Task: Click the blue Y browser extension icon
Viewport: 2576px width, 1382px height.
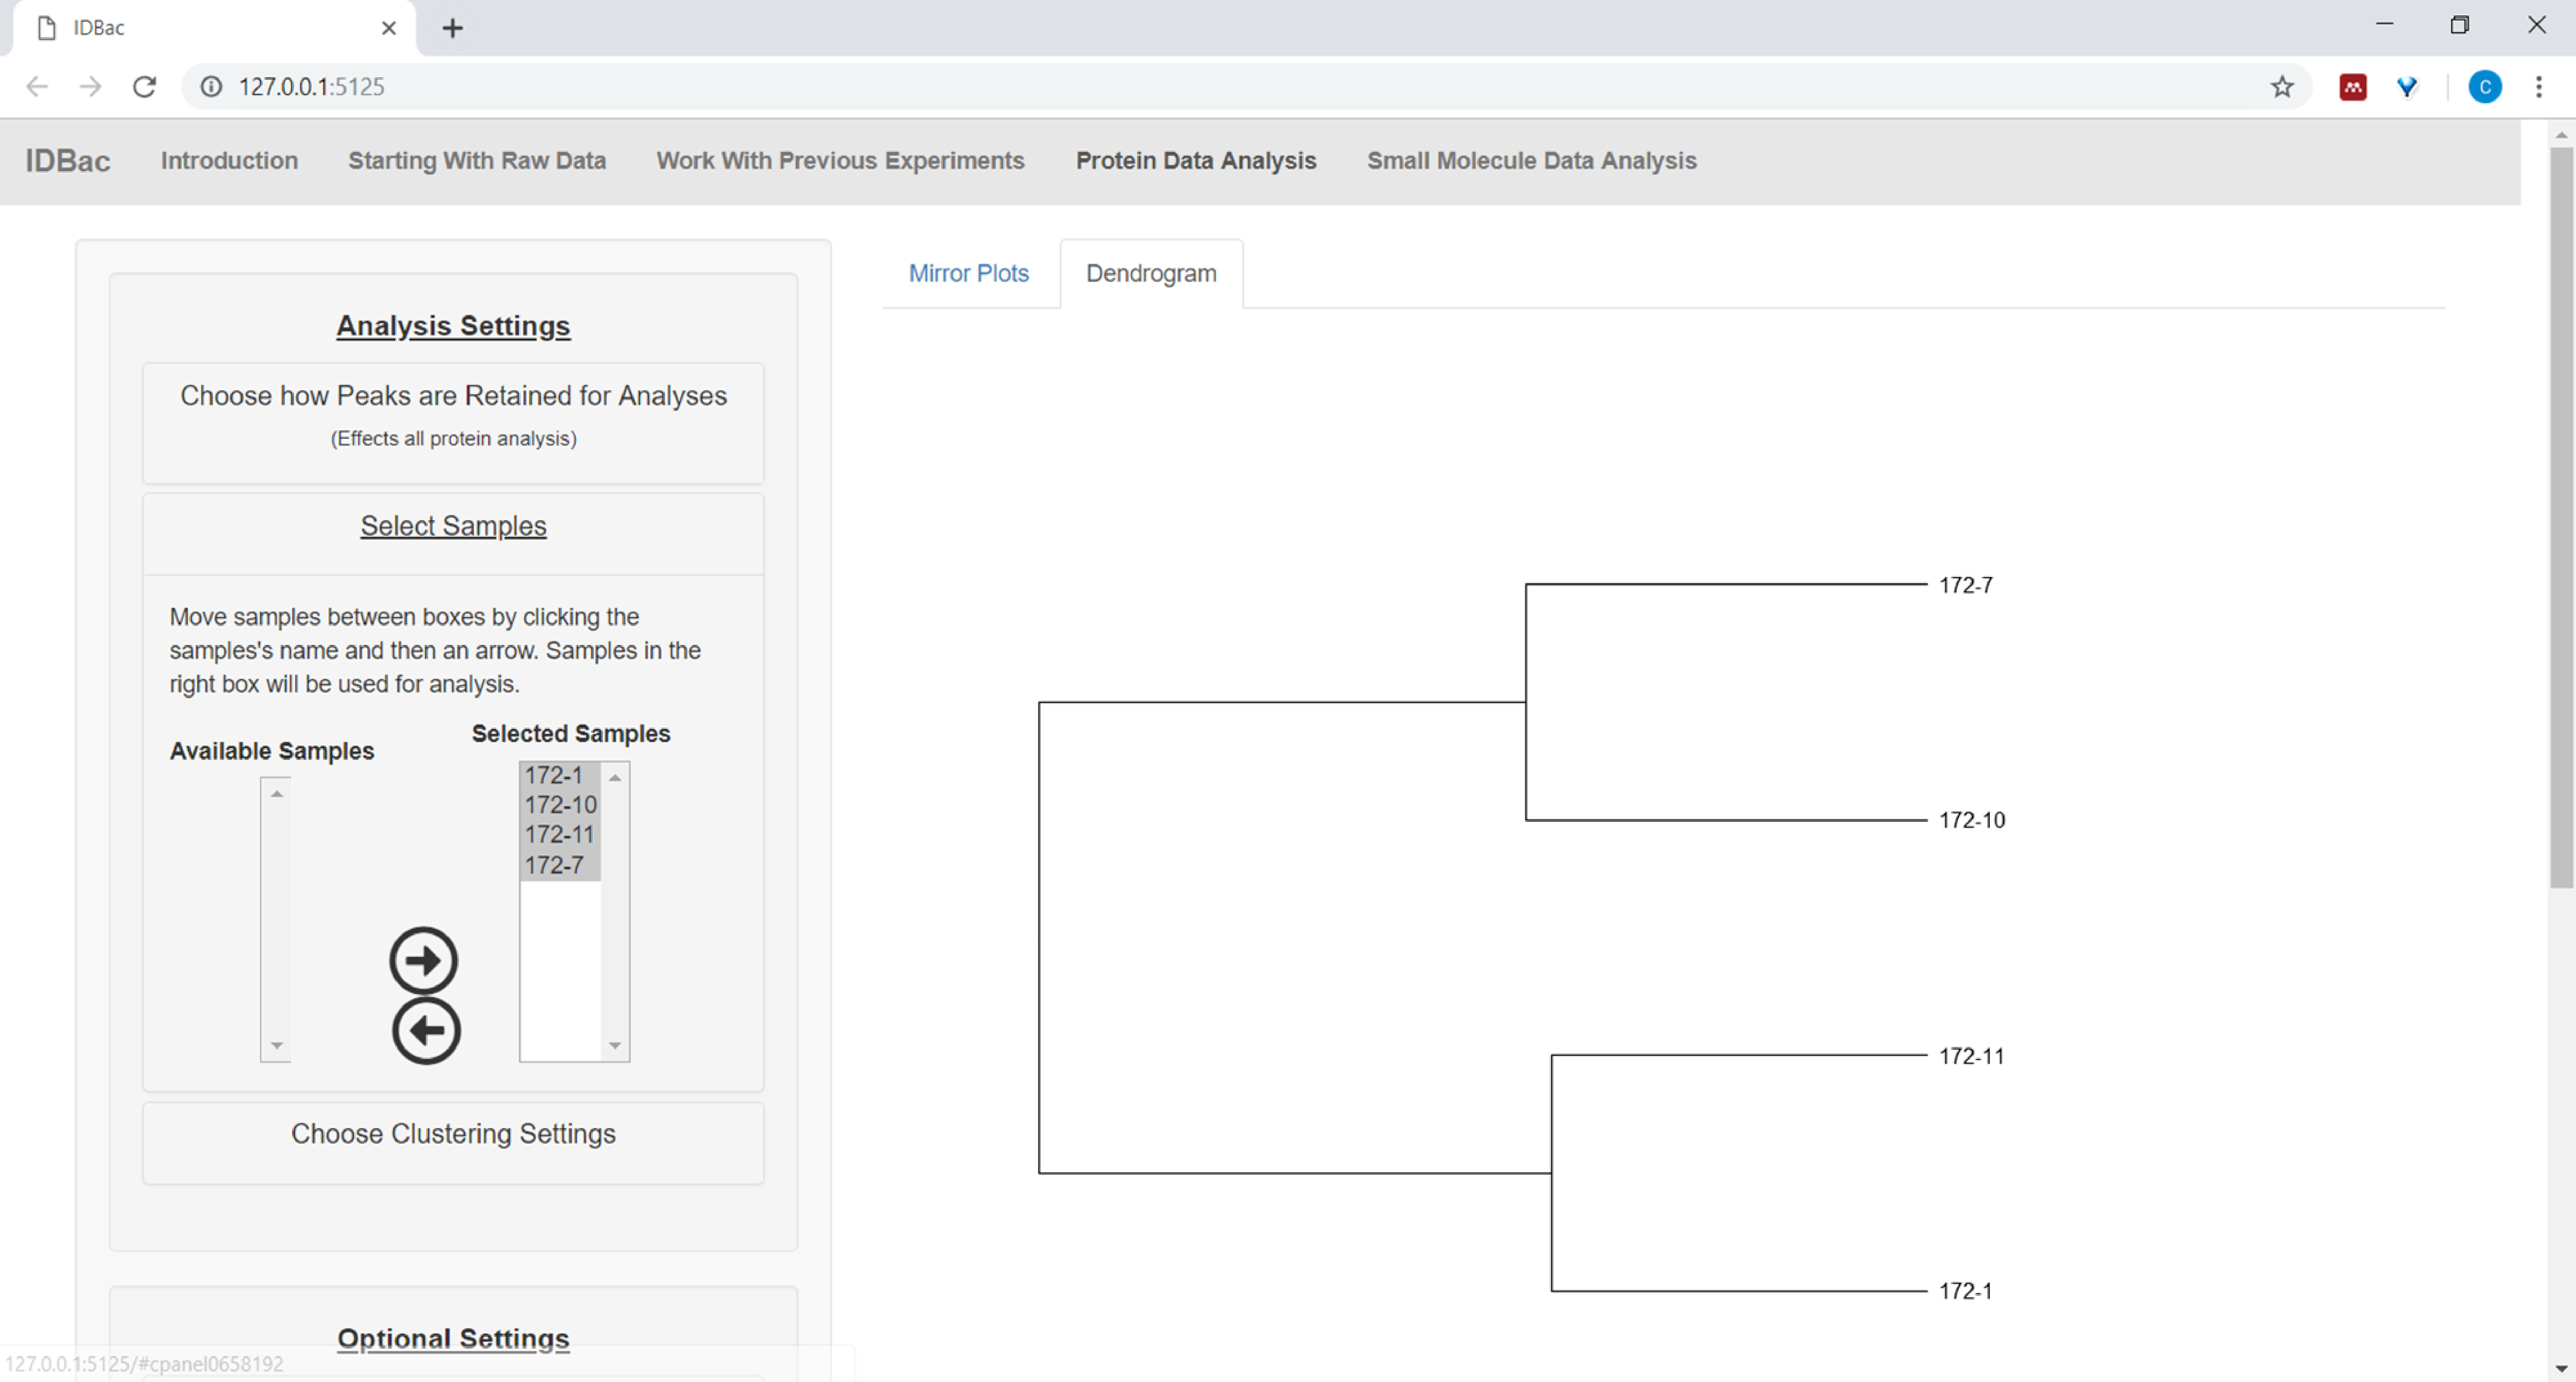Action: (x=2406, y=87)
